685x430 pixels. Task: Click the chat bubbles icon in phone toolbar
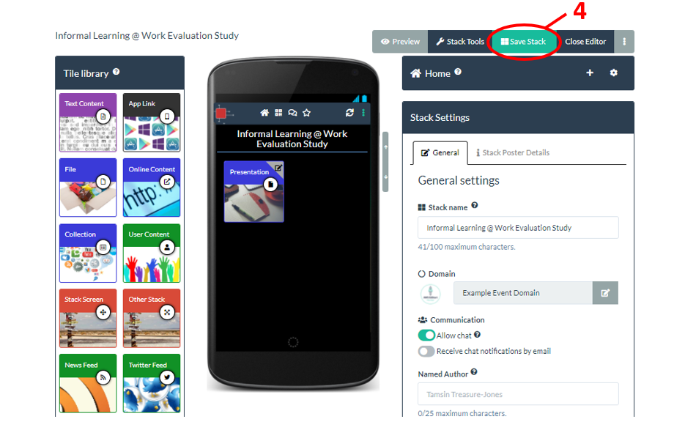click(293, 113)
